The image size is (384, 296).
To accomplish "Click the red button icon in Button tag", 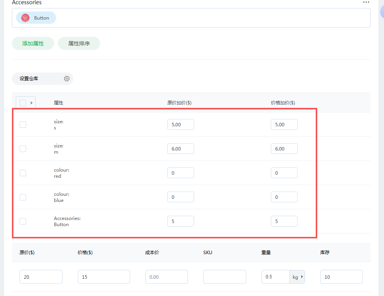I will click(25, 18).
